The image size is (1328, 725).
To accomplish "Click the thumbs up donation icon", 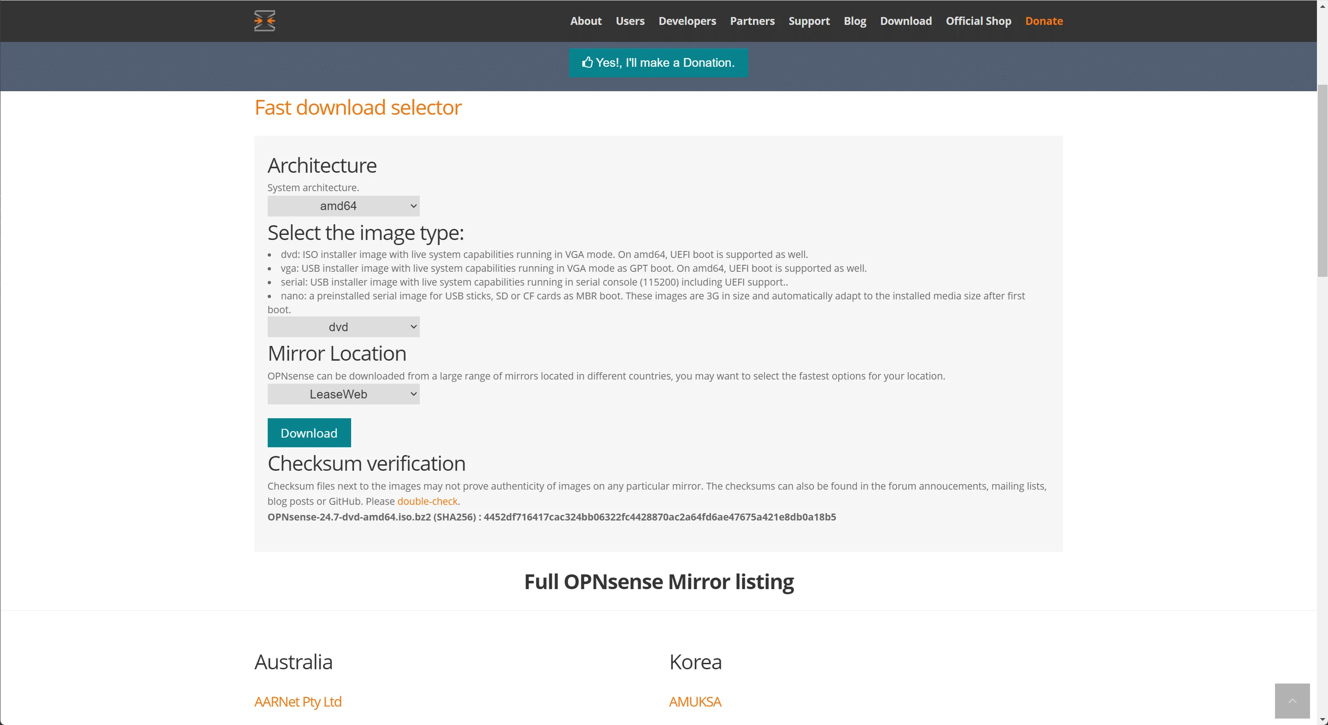I will 588,63.
